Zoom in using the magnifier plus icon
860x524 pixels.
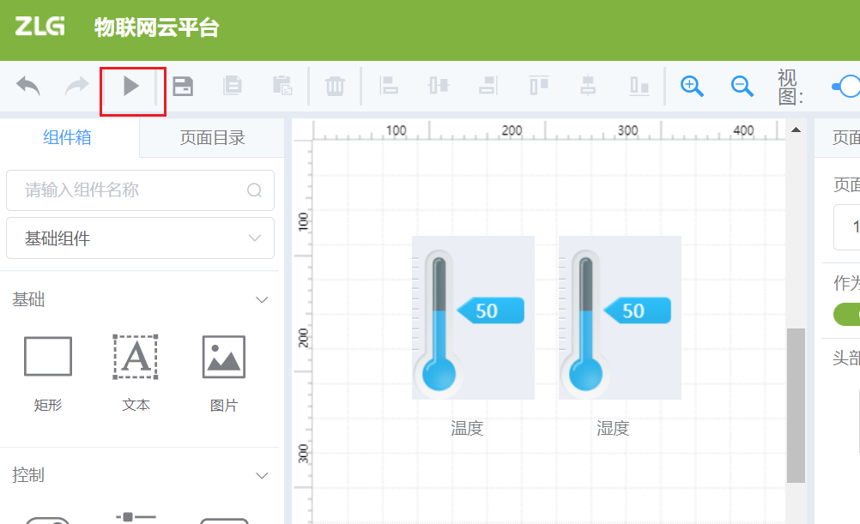tap(692, 86)
